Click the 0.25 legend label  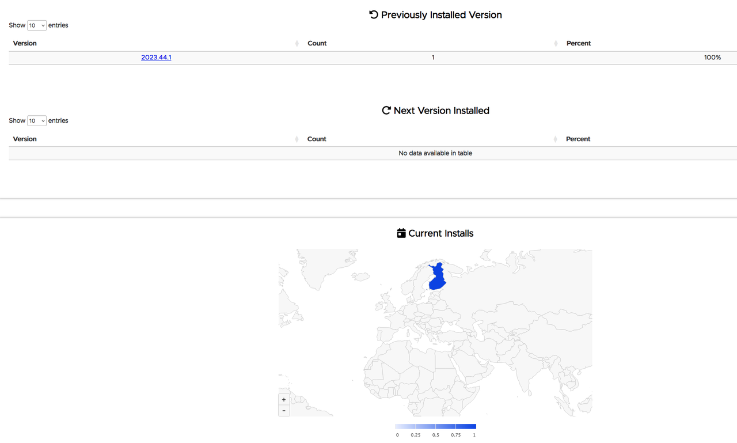click(x=416, y=435)
